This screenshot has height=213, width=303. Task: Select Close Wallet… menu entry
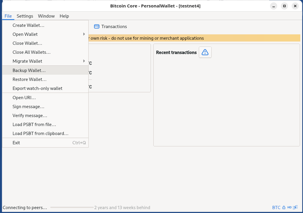46,43
